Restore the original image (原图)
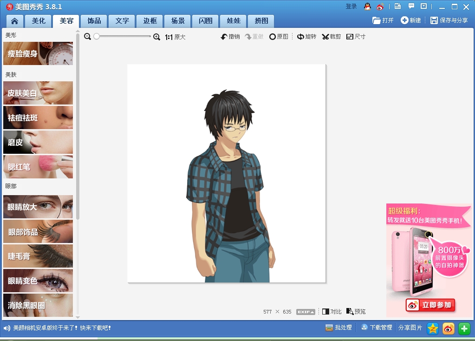The image size is (475, 341). [x=279, y=37]
